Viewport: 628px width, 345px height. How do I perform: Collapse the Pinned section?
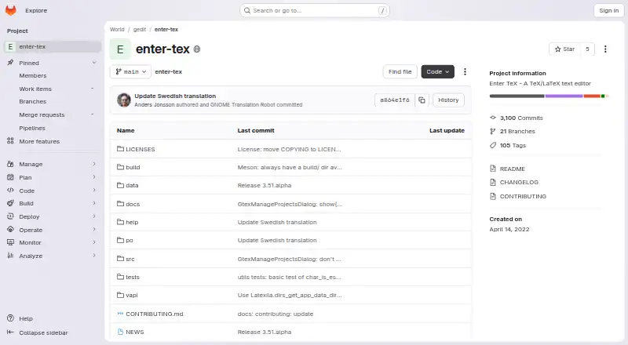[94, 63]
